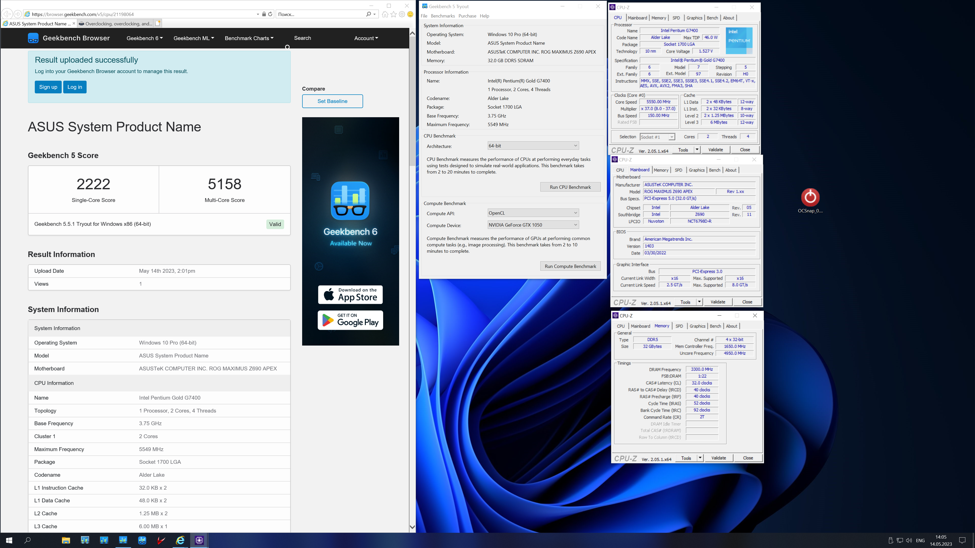
Task: Click Close in the ROG MAXIMUS CPU-Z window
Action: tap(747, 302)
